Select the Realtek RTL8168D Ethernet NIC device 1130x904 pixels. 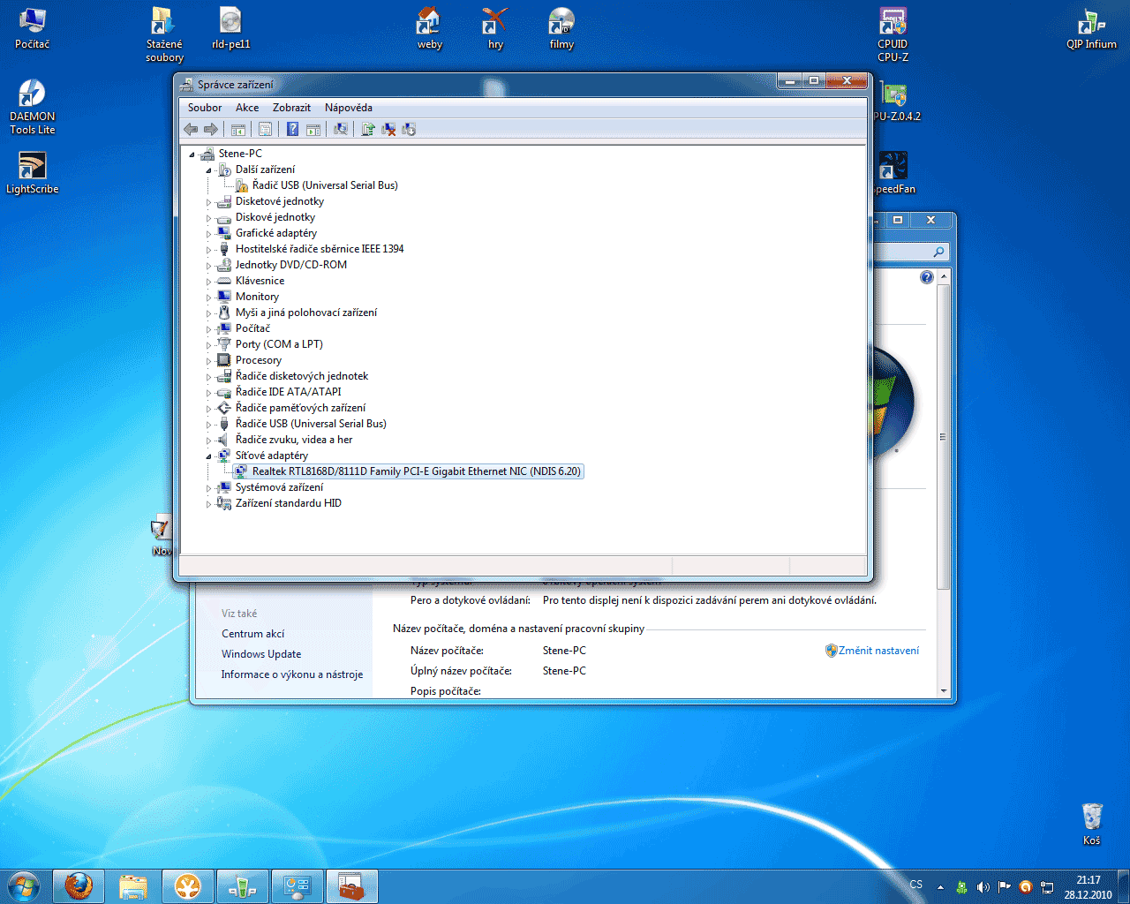pos(416,471)
